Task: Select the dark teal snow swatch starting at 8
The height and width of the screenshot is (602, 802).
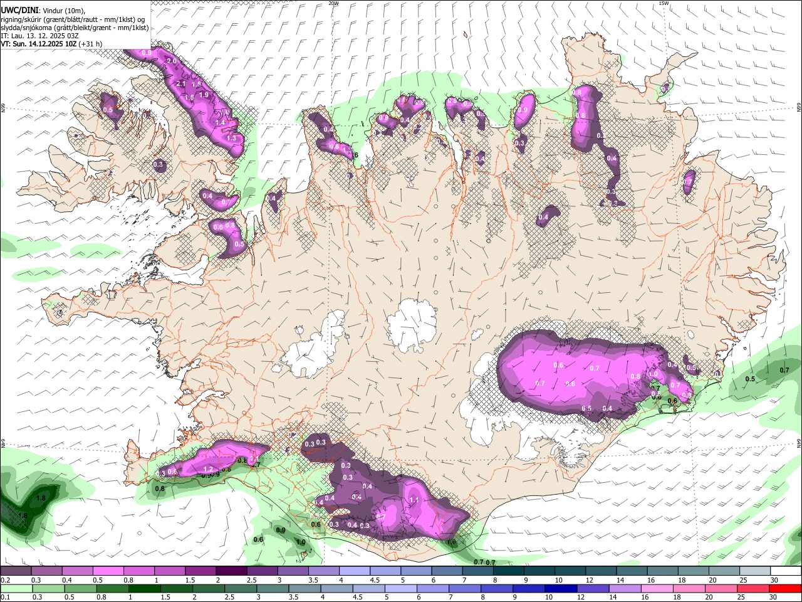Action: tap(509, 571)
